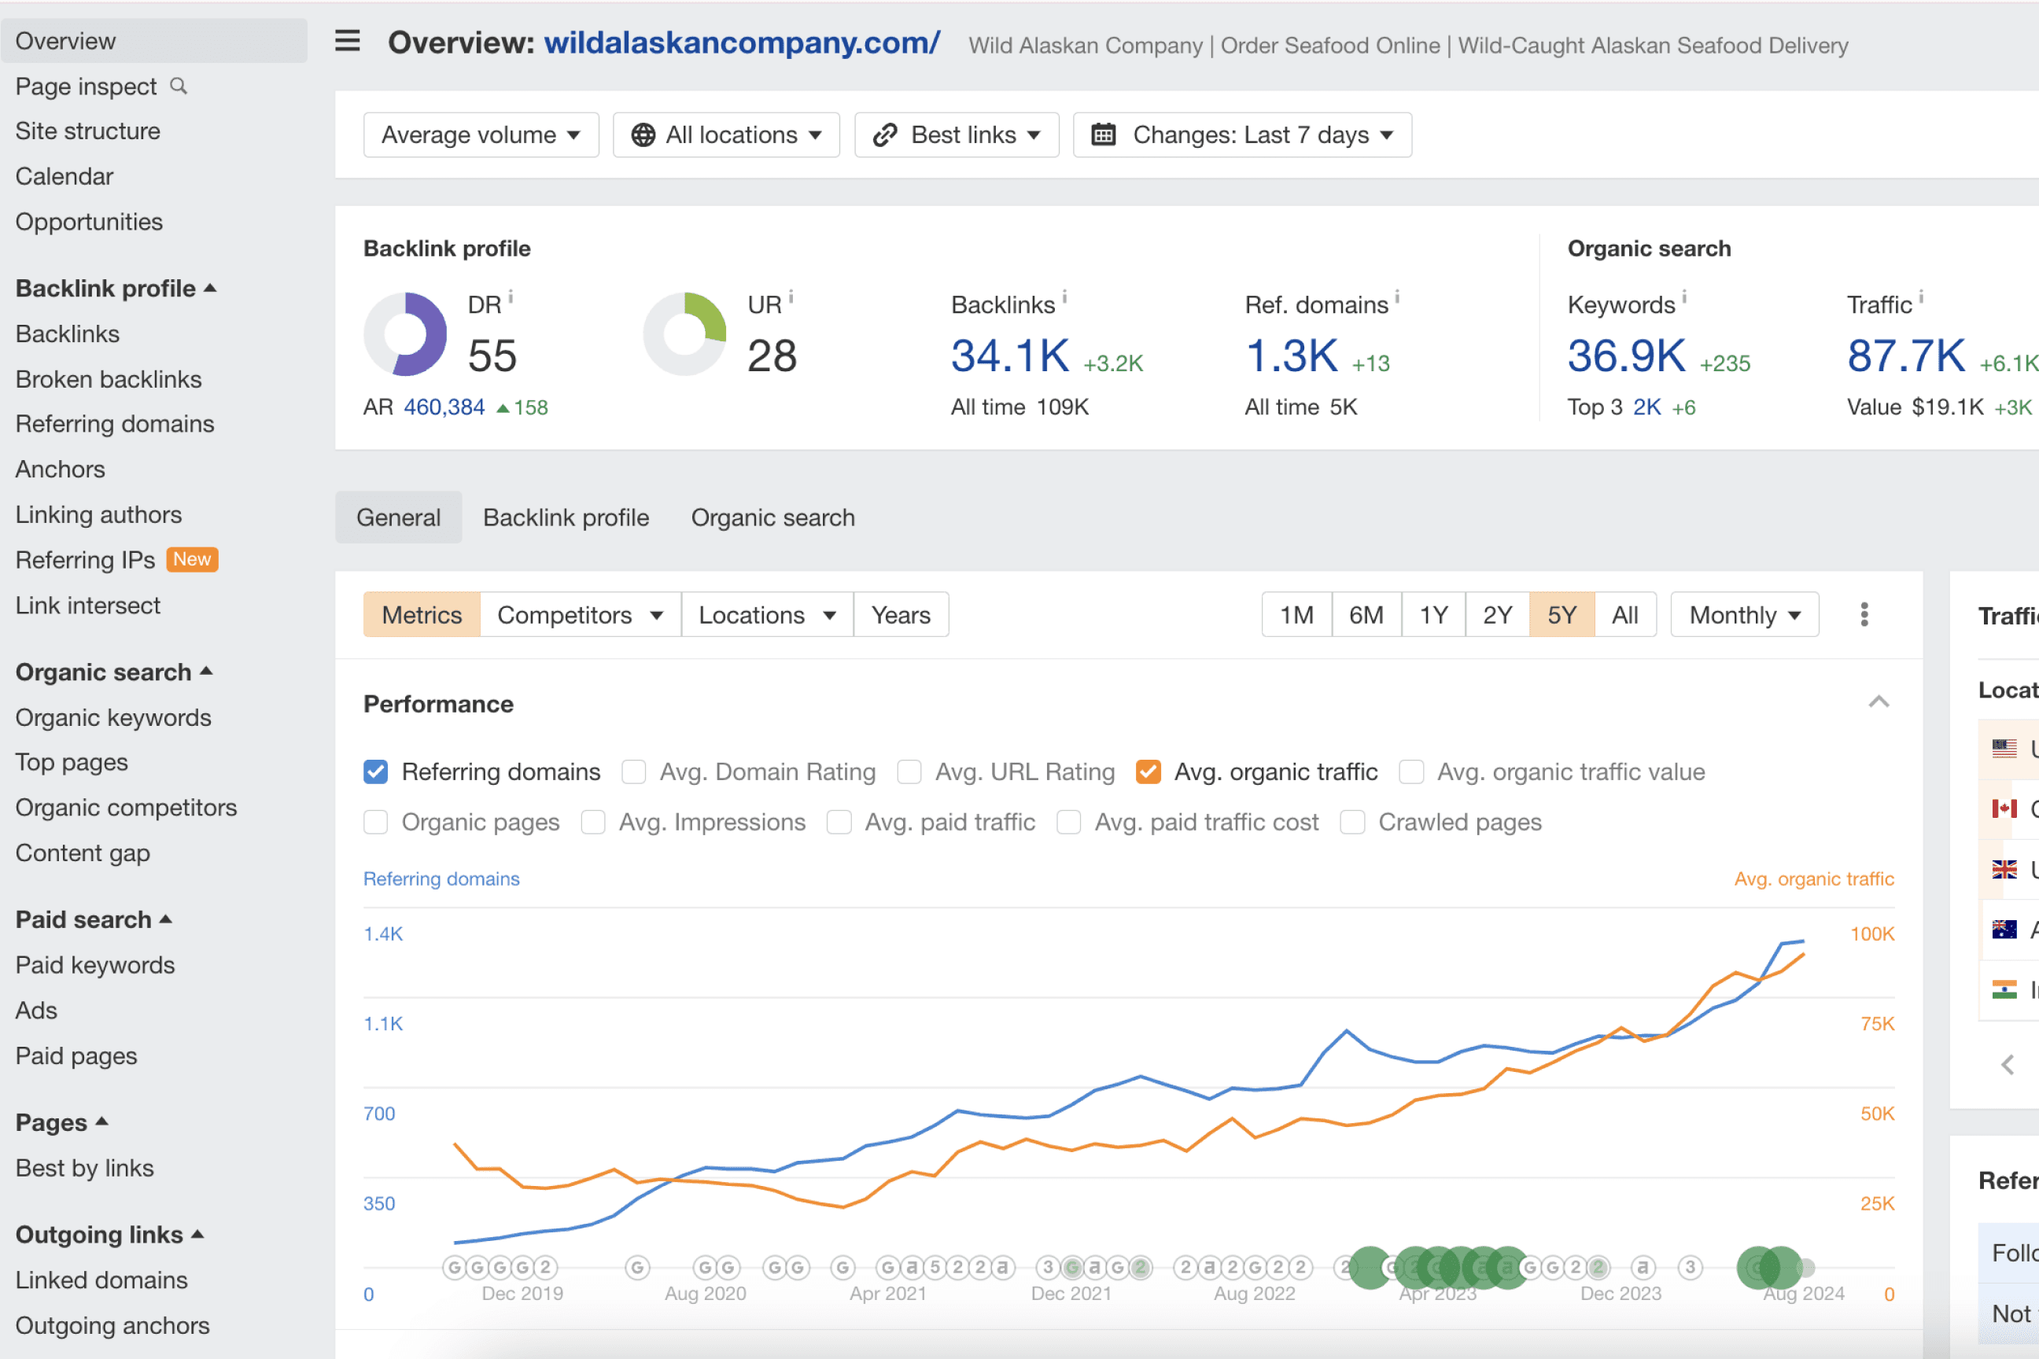Open the Monthly interval dropdown
This screenshot has height=1359, width=2039.
point(1743,614)
